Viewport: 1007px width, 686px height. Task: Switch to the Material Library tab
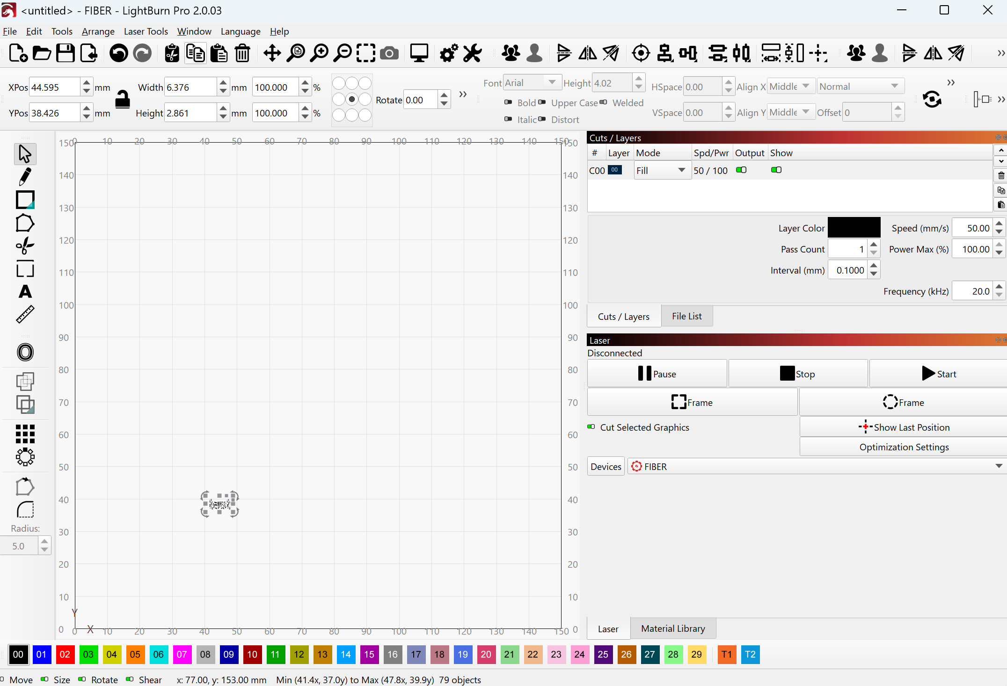[673, 628]
